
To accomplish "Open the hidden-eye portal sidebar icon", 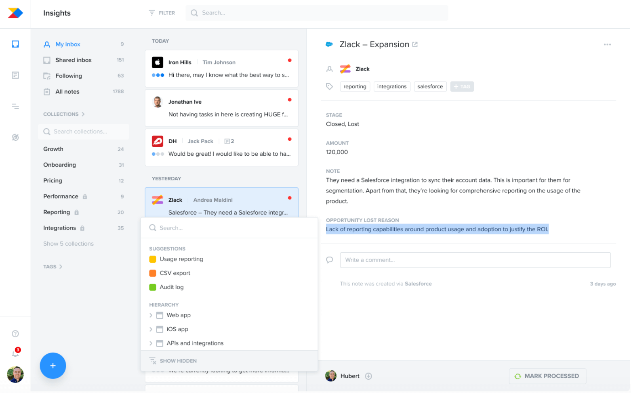I will point(15,138).
